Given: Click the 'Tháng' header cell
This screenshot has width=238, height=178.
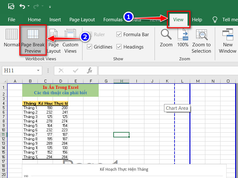Looking at the screenshot, I should click(x=30, y=103).
